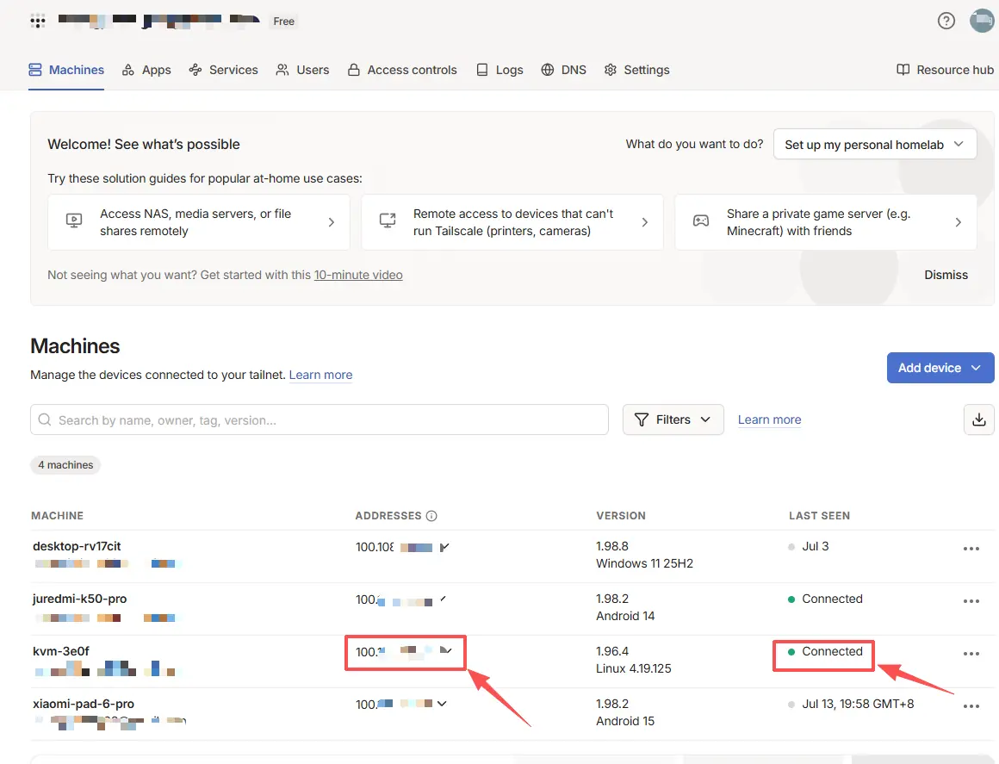Go to the Users tab
The width and height of the screenshot is (999, 764).
click(302, 70)
